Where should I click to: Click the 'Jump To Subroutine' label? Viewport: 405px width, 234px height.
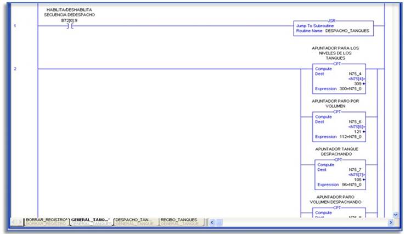(315, 26)
